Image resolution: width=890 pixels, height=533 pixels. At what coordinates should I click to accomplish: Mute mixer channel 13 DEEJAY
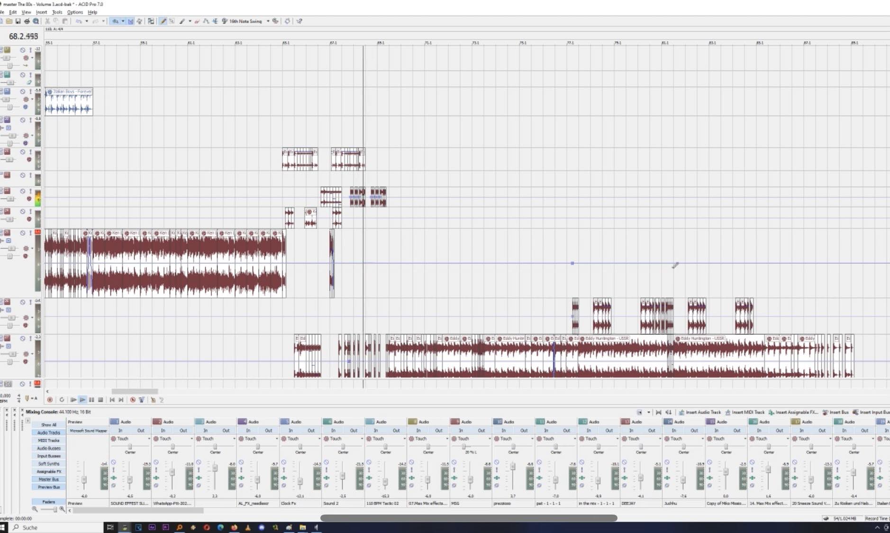click(624, 462)
